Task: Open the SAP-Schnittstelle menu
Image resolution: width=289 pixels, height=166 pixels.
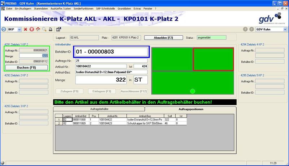Action: 105,9
